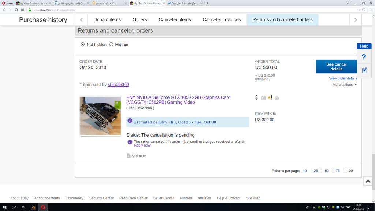Add a note to this order
This screenshot has width=375, height=211.
click(x=136, y=156)
